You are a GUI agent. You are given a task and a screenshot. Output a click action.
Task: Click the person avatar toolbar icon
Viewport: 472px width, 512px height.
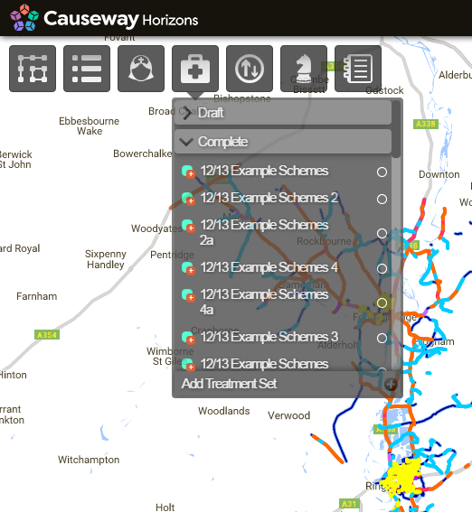tap(141, 69)
